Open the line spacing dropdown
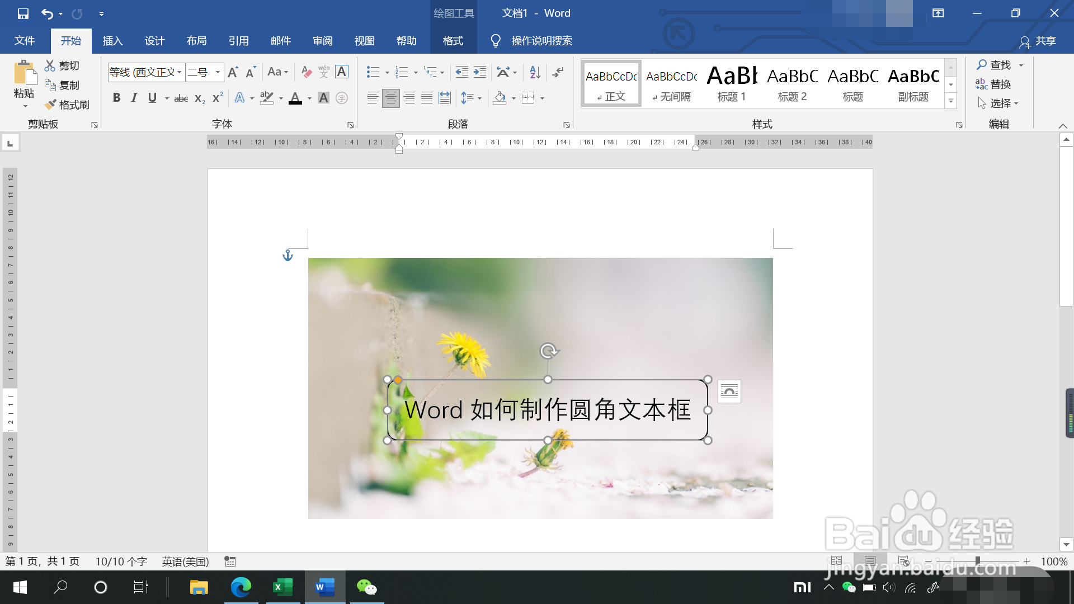This screenshot has height=604, width=1074. [472, 98]
